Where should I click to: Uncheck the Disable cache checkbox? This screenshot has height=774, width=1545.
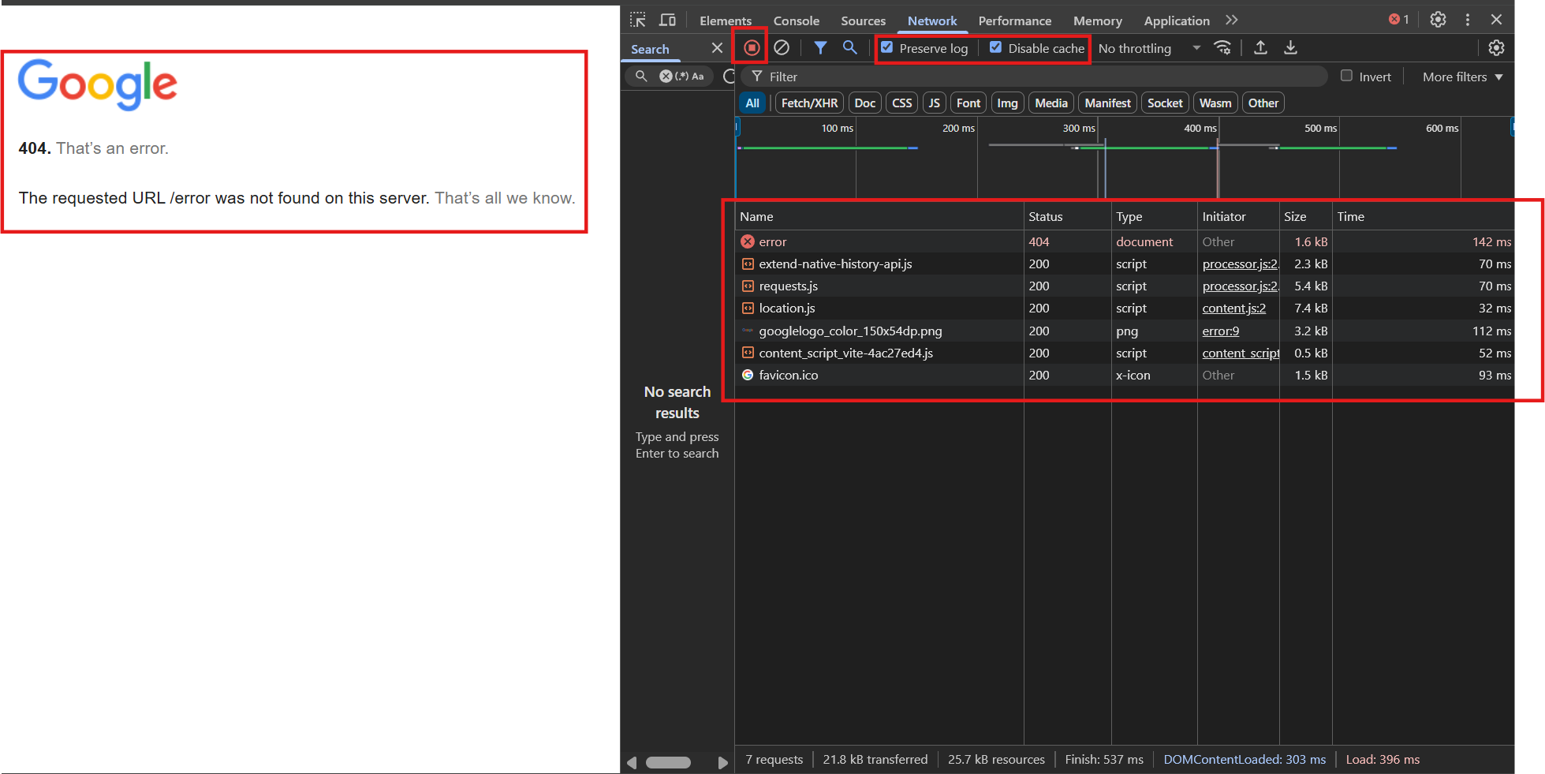click(x=996, y=47)
